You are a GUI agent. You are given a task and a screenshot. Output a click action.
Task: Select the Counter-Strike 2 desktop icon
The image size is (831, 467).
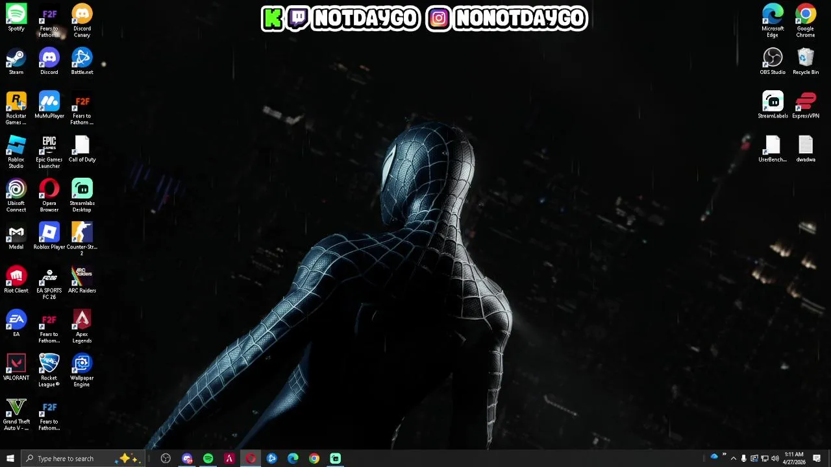tap(82, 239)
